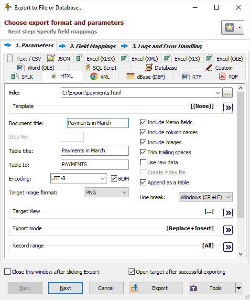The width and height of the screenshot is (250, 300).
Task: Click the scrollbar down arrow
Action: pos(240,254)
